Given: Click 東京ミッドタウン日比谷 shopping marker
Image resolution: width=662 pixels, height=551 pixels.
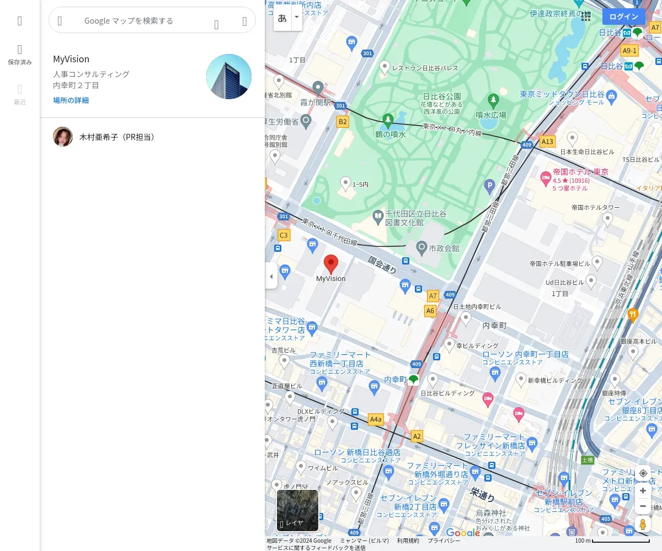Looking at the screenshot, I should 611,98.
